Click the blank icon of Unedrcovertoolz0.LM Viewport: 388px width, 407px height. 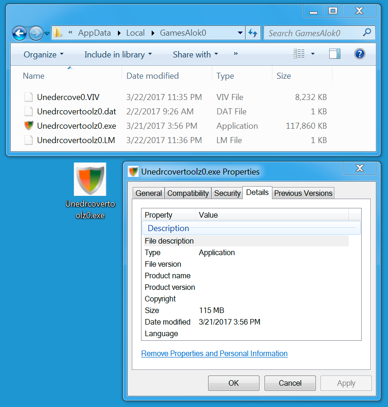(29, 140)
